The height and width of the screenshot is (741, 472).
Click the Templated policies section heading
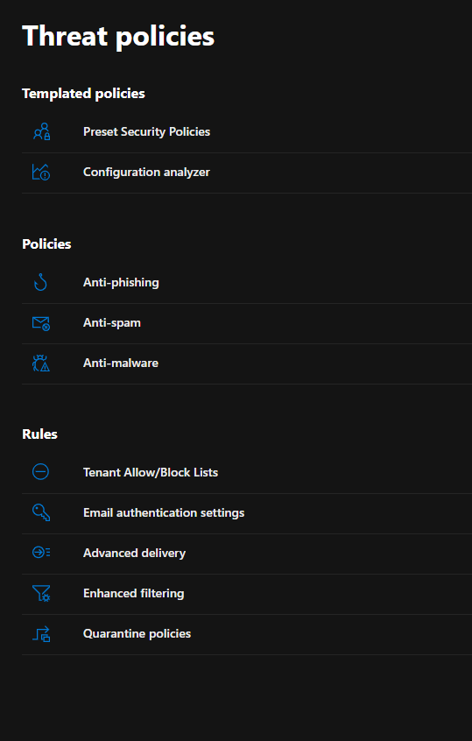(83, 94)
